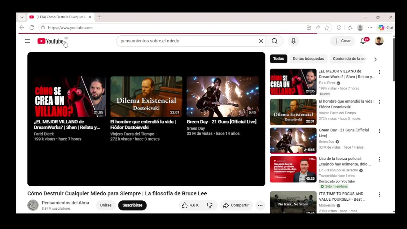Select the Todos filter chip
The width and height of the screenshot is (407, 229).
coord(278,59)
